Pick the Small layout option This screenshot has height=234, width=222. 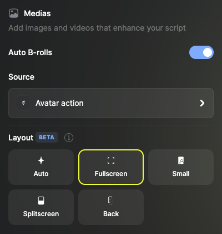point(181,167)
